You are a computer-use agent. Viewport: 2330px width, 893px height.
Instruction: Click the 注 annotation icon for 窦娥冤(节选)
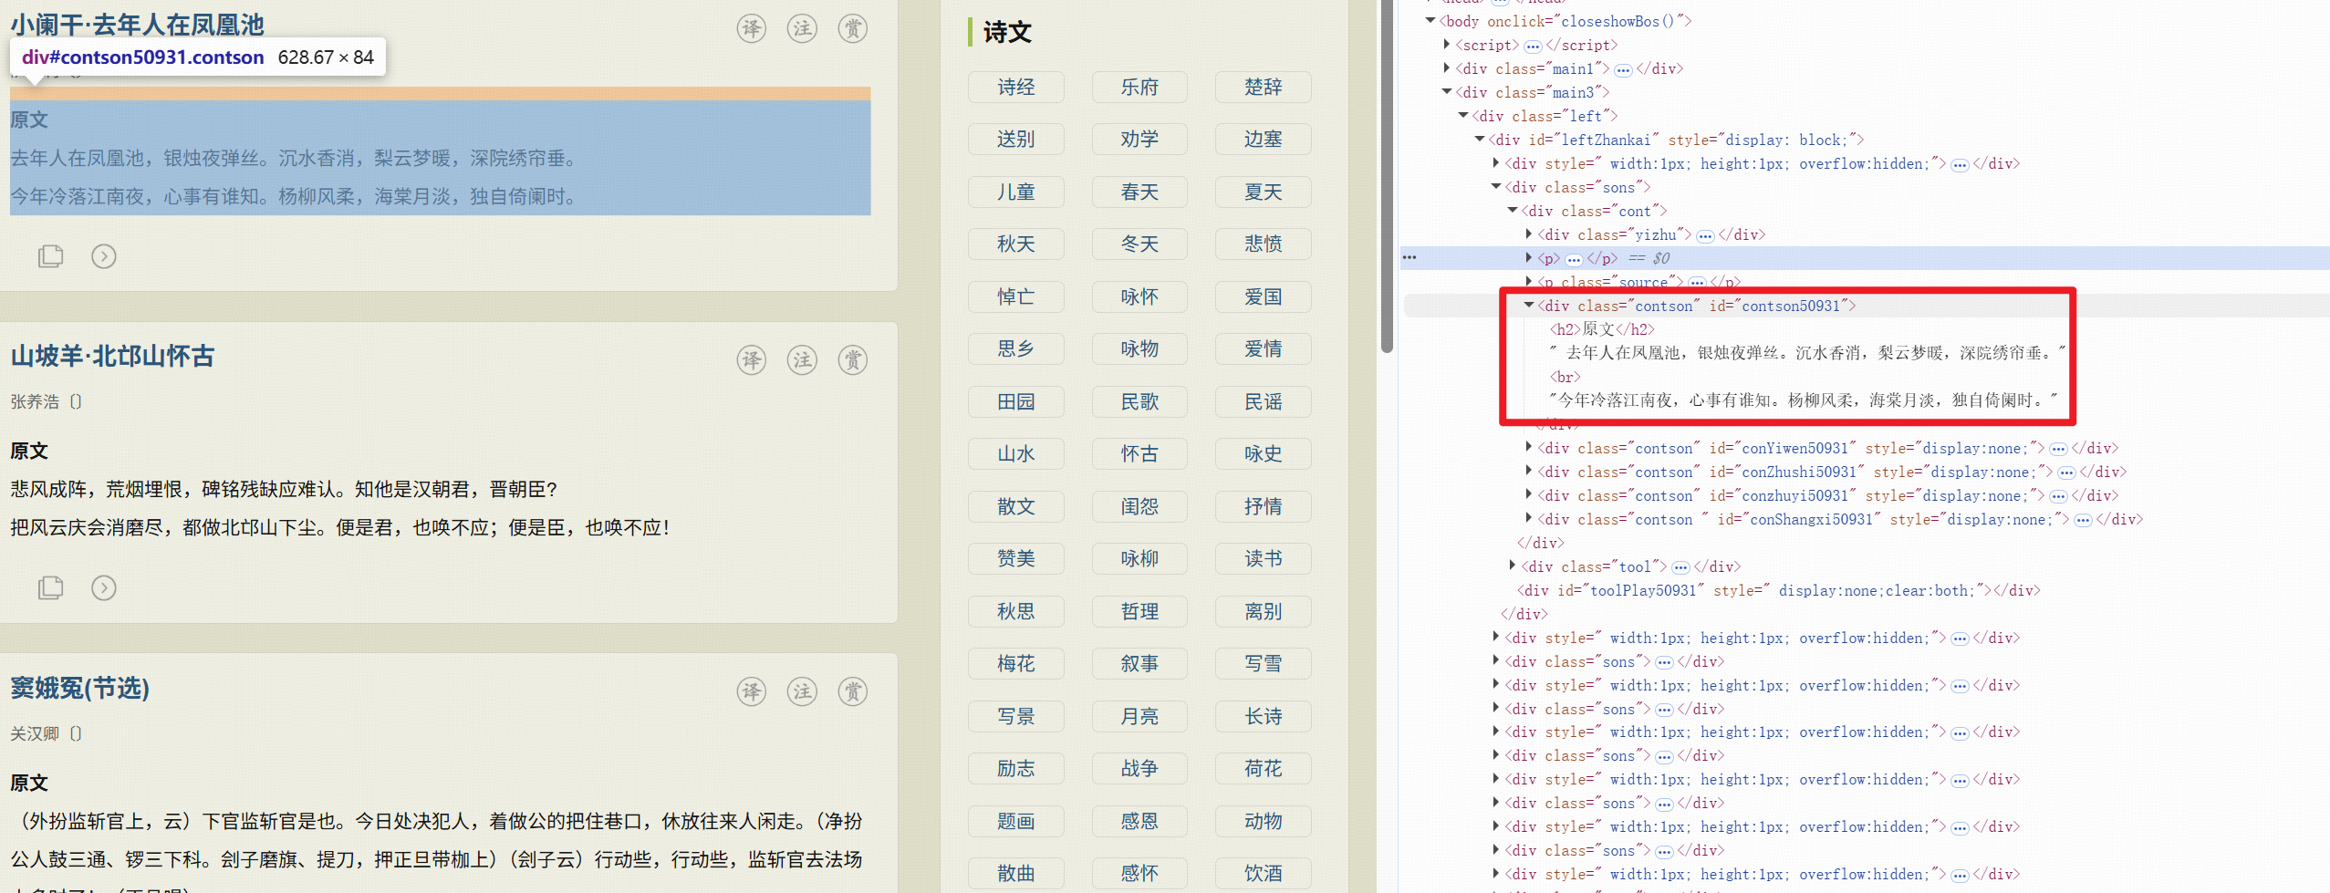tap(802, 691)
